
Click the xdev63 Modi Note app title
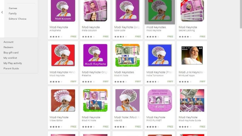pos(127,117)
